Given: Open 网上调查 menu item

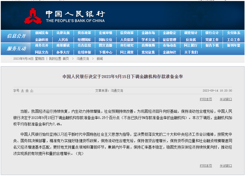Looking at the screenshot, I should pyautogui.click(x=127, y=52).
